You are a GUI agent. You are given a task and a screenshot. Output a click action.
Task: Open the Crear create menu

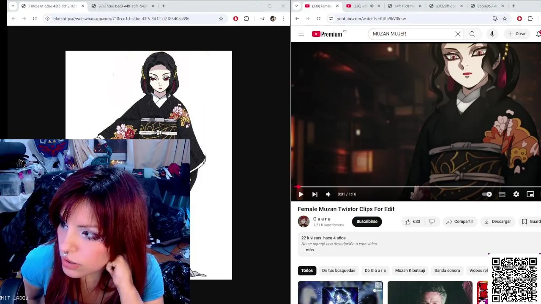[516, 34]
